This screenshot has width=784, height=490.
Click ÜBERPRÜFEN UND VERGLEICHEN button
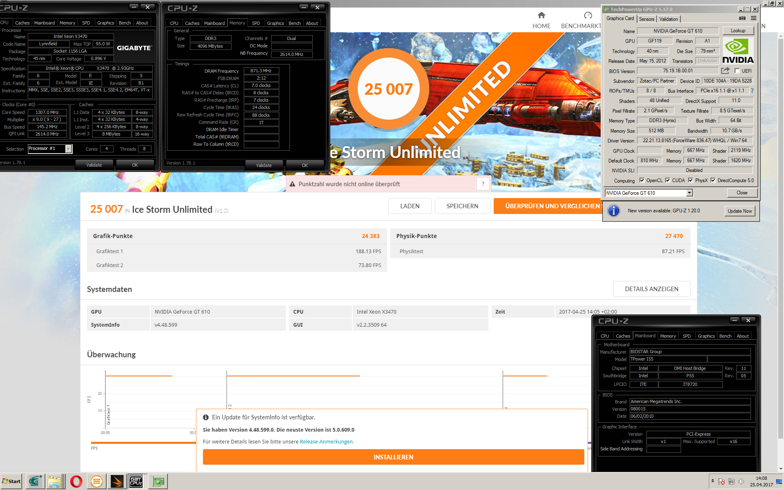pyautogui.click(x=548, y=206)
